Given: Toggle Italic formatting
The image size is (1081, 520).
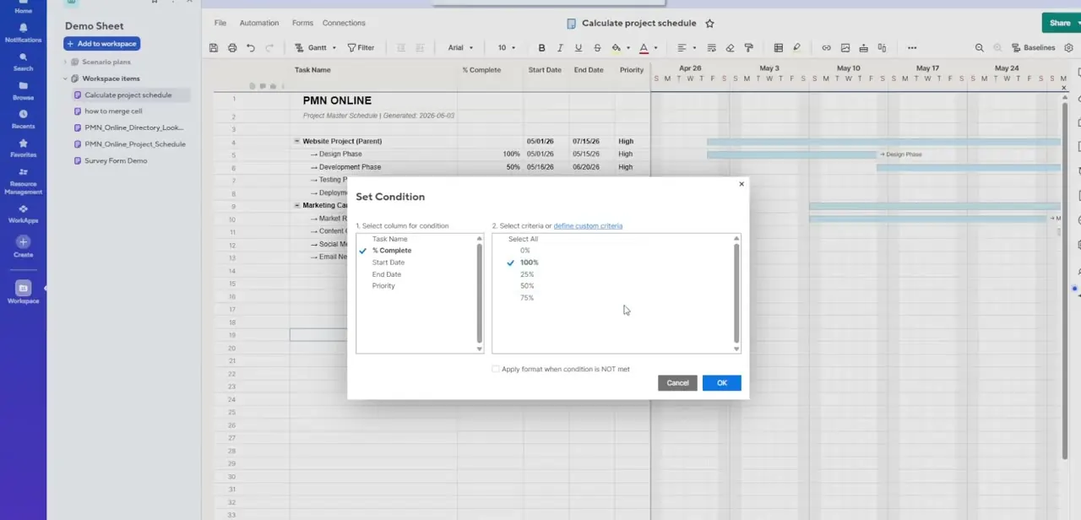Looking at the screenshot, I should [560, 48].
